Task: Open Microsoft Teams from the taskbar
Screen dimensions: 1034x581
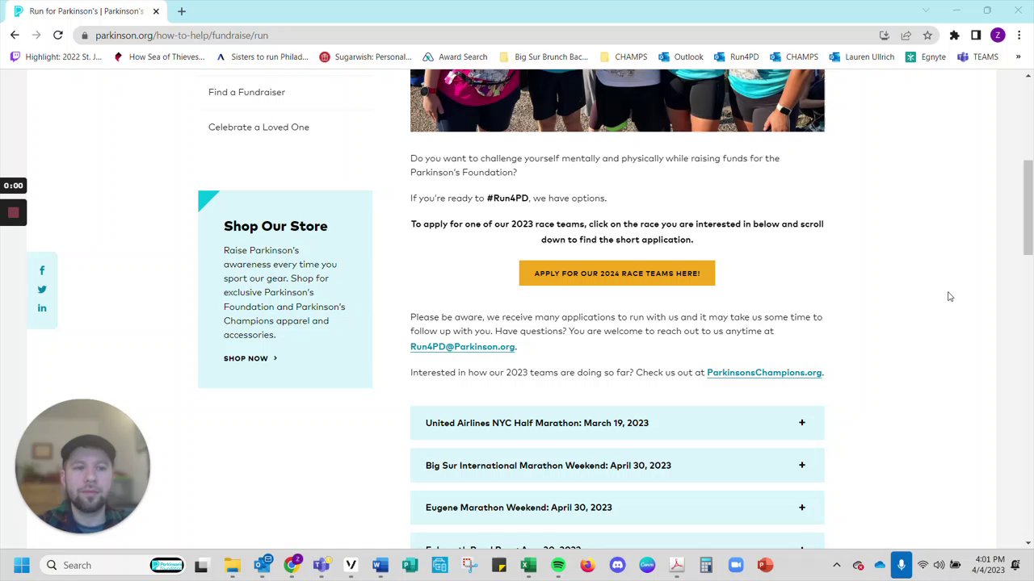Action: [x=321, y=565]
